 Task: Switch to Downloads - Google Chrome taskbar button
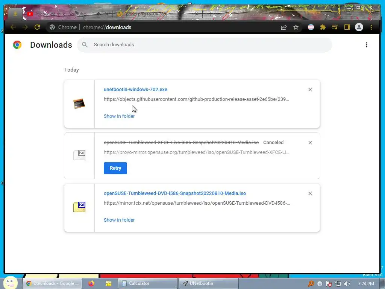point(52,283)
